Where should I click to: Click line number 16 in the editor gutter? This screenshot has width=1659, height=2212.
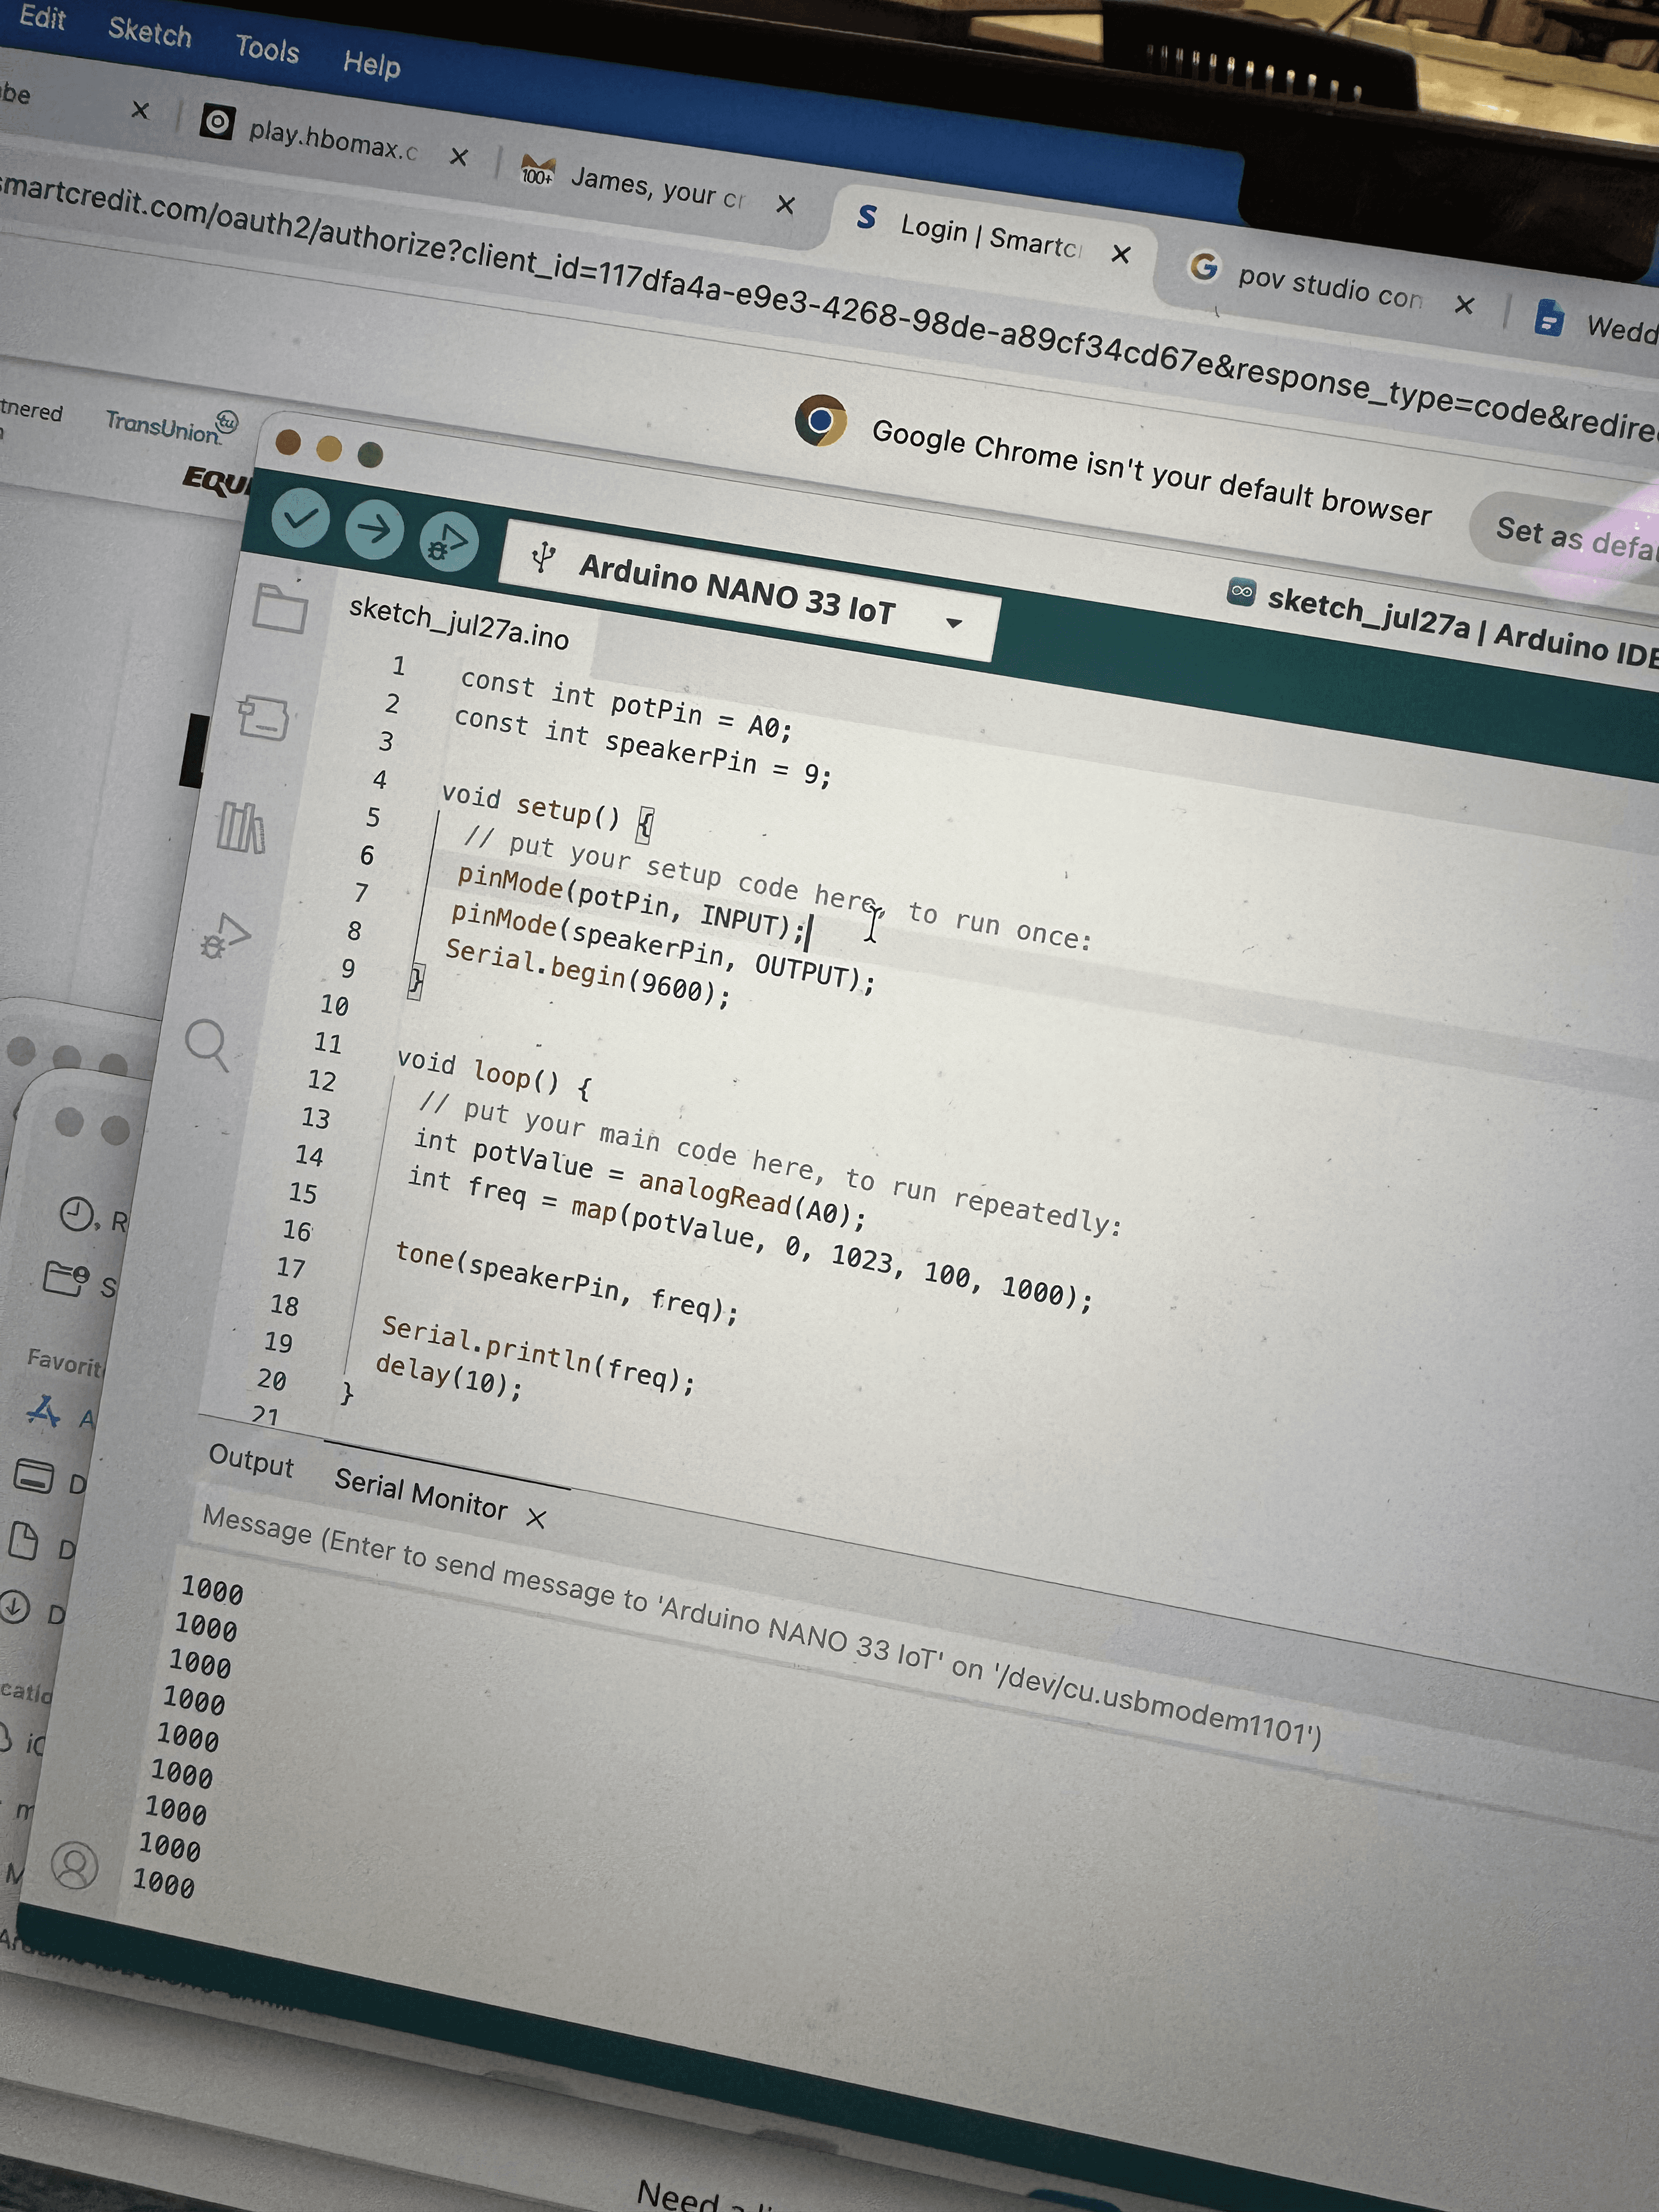click(298, 1229)
